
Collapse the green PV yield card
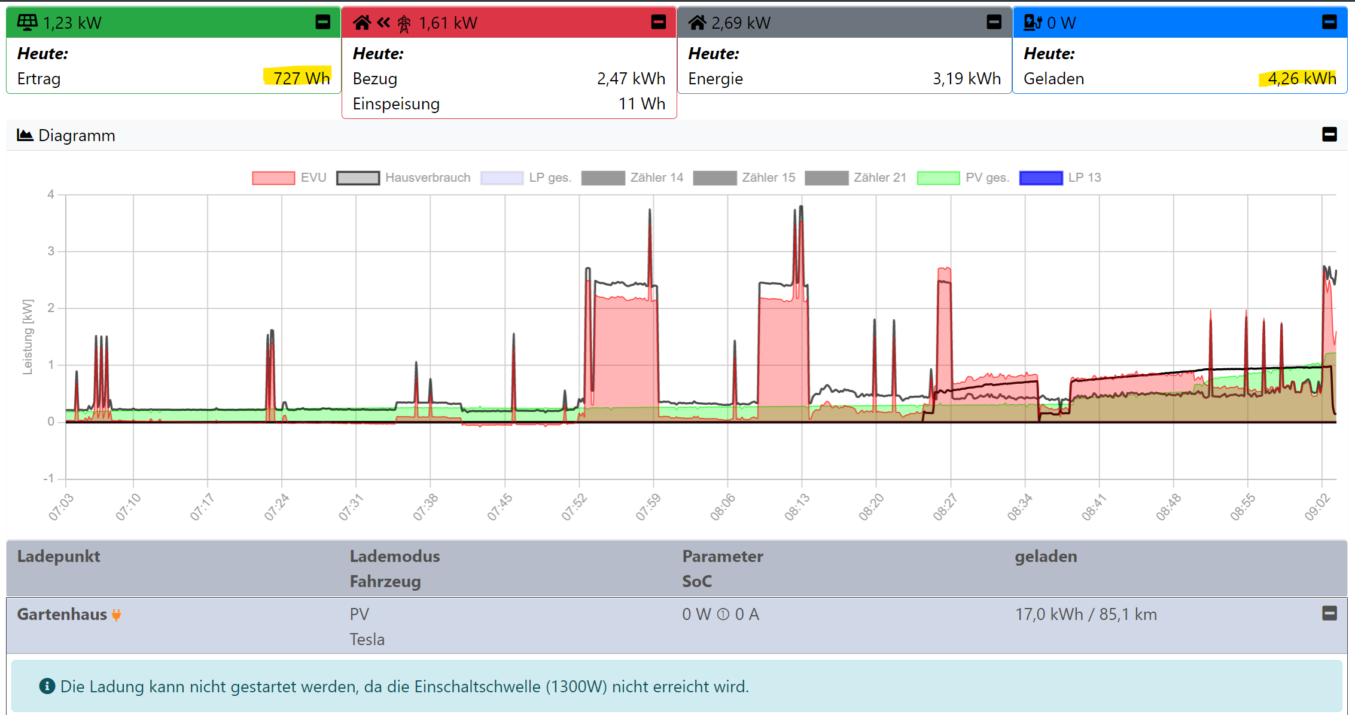pyautogui.click(x=322, y=22)
